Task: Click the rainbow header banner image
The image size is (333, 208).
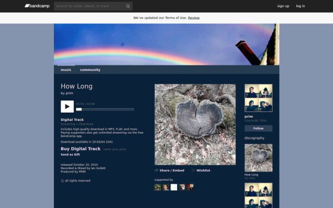Action: pos(167,44)
